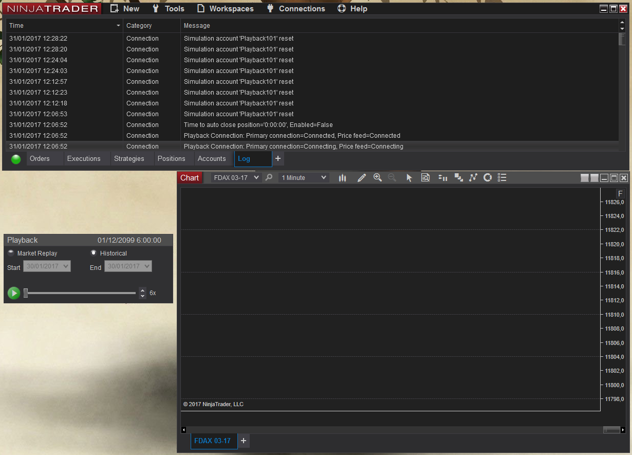Select the Historical radio button
This screenshot has height=455, width=632.
coord(94,253)
